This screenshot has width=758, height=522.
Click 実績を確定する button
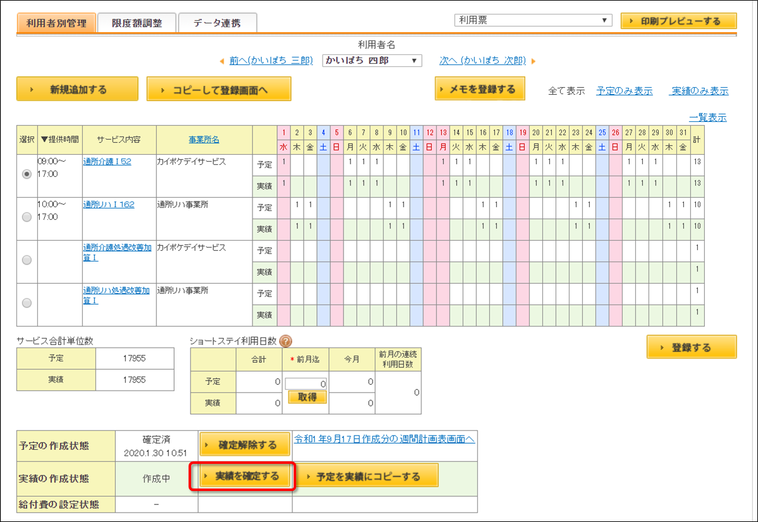click(x=245, y=476)
